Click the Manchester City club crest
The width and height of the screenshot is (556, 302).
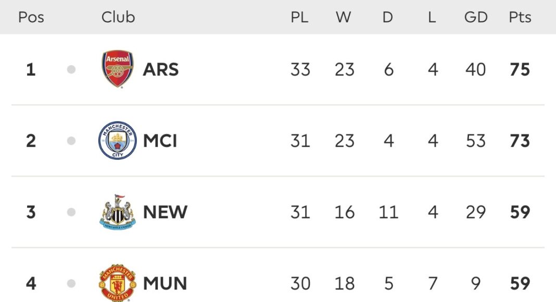(118, 141)
